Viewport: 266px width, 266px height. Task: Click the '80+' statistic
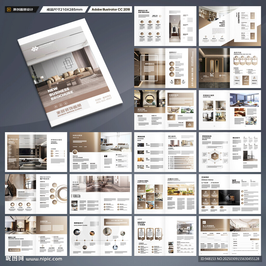pos(237,83)
